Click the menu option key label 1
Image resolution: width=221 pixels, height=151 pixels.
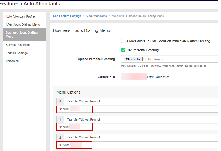[x=60, y=119]
